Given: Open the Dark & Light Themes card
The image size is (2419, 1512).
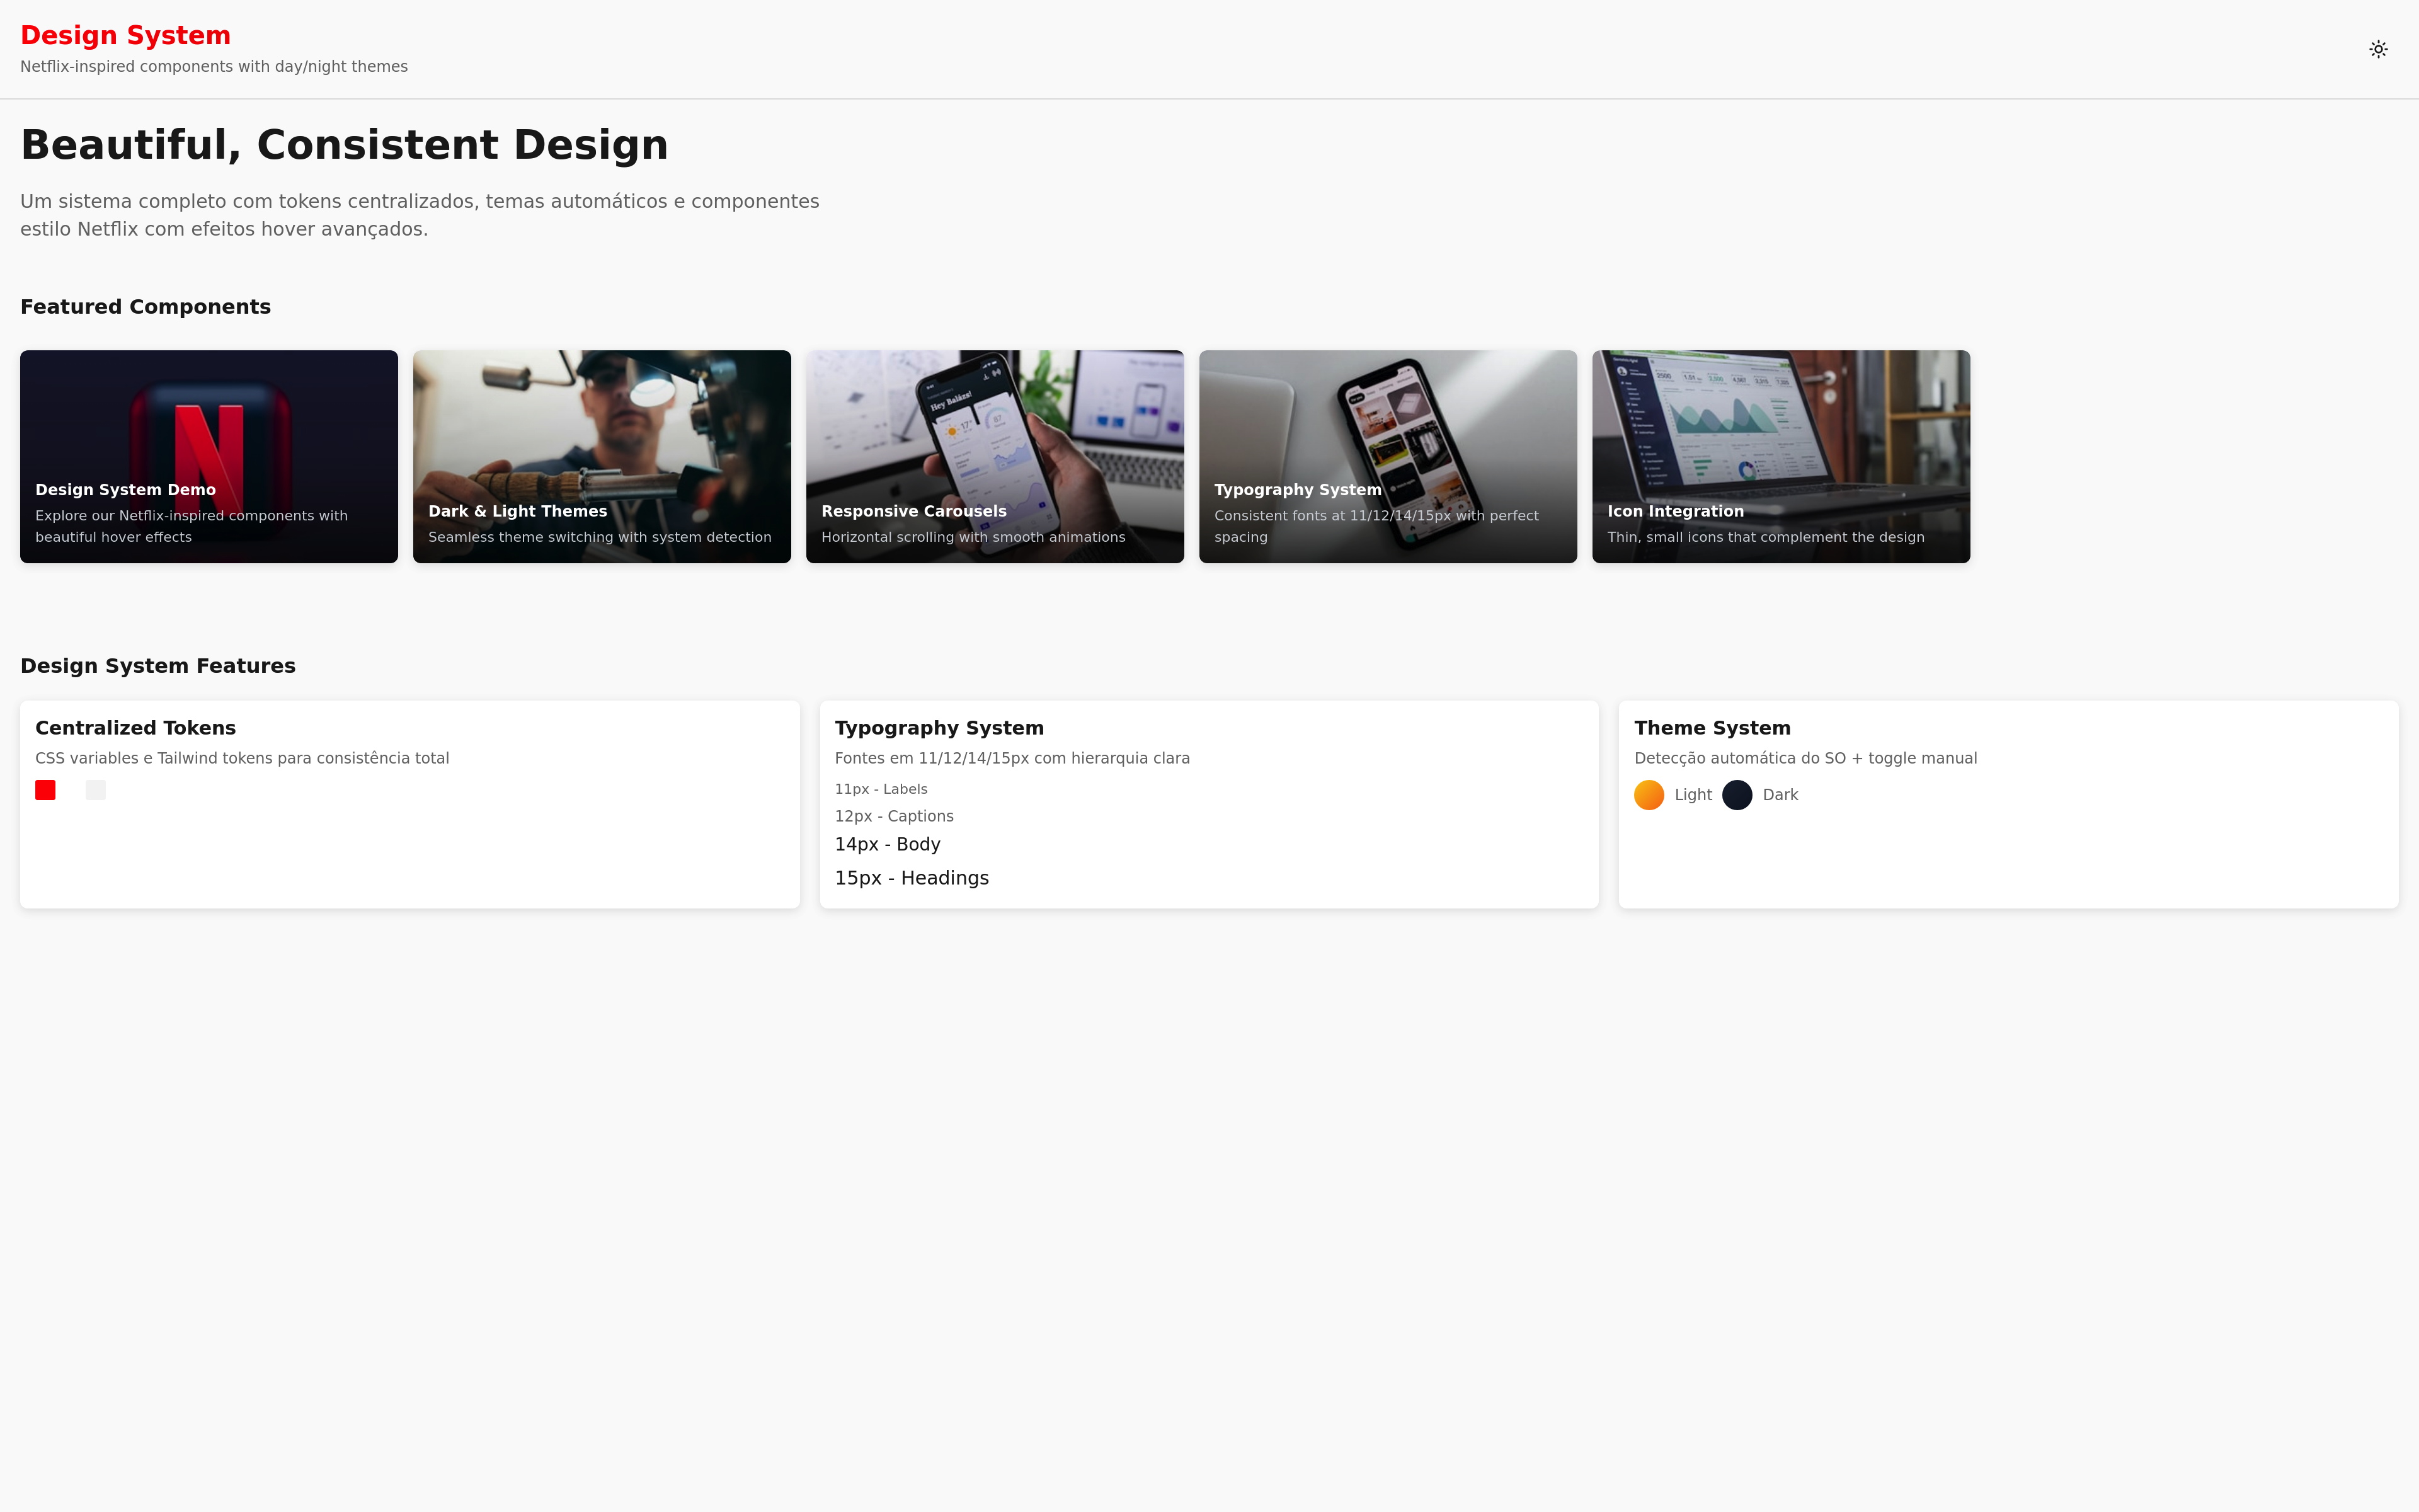Looking at the screenshot, I should tap(601, 455).
